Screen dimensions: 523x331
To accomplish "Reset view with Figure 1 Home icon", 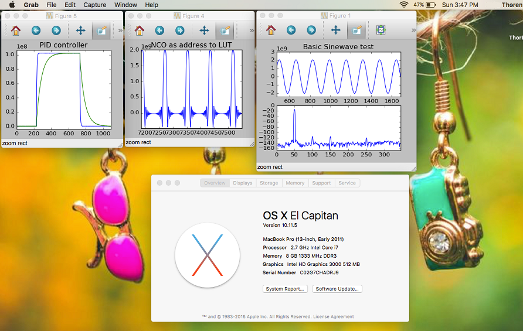I will click(271, 30).
